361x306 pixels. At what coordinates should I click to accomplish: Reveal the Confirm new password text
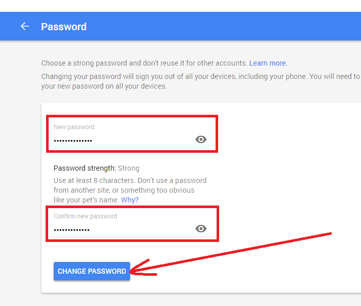[x=201, y=229]
